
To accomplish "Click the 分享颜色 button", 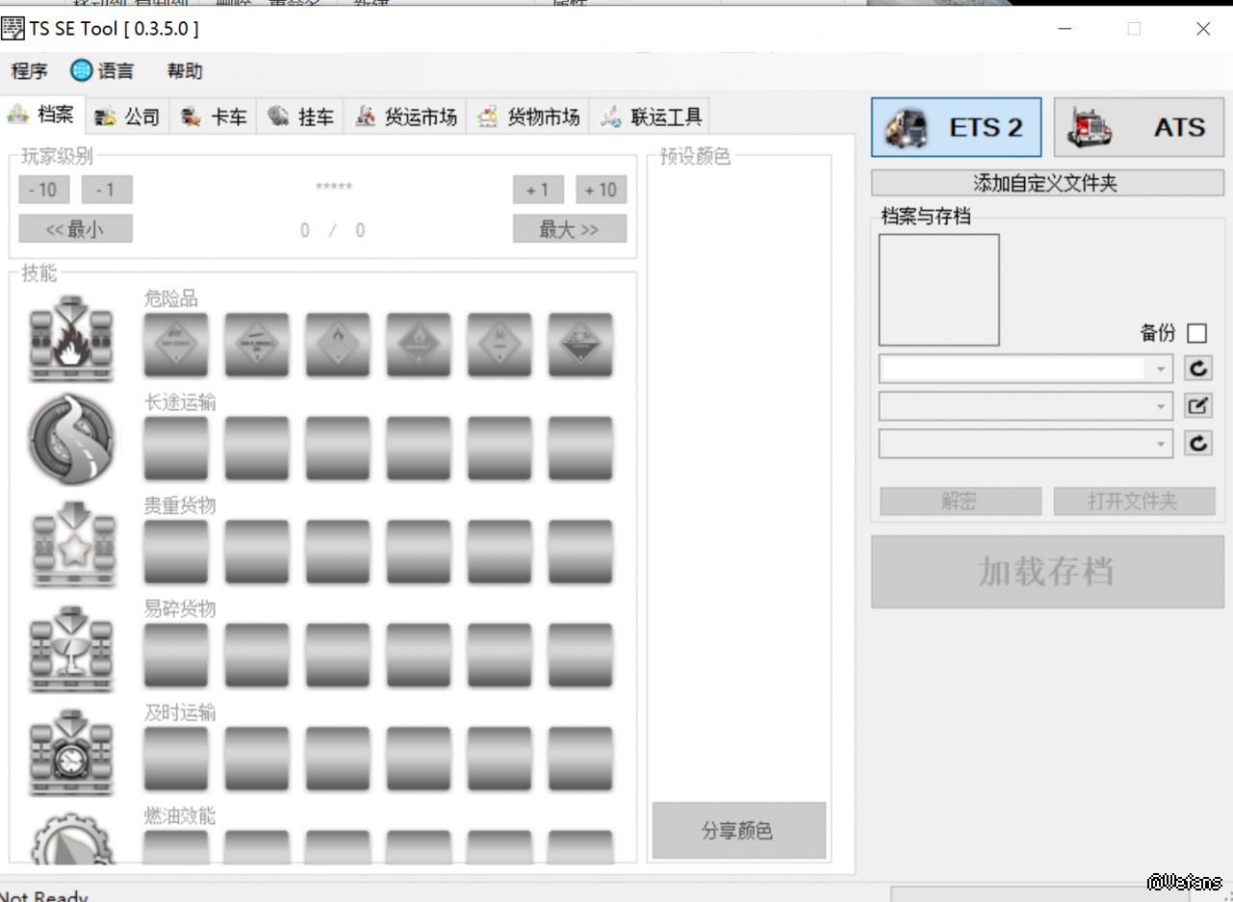I will click(739, 831).
